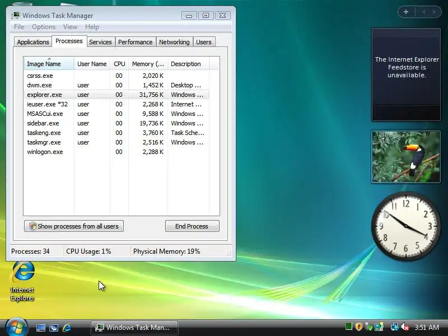Select the ieuser.exe *32 process row
448x336 pixels.
point(116,104)
